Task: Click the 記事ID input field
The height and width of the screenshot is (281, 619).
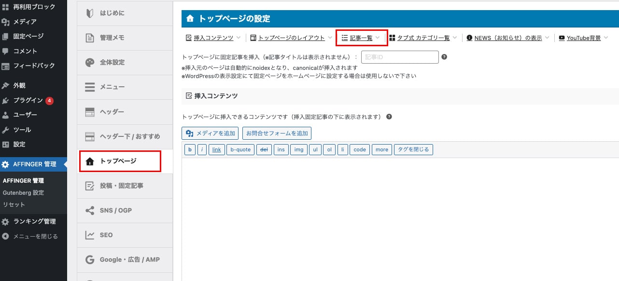Action: 400,57
